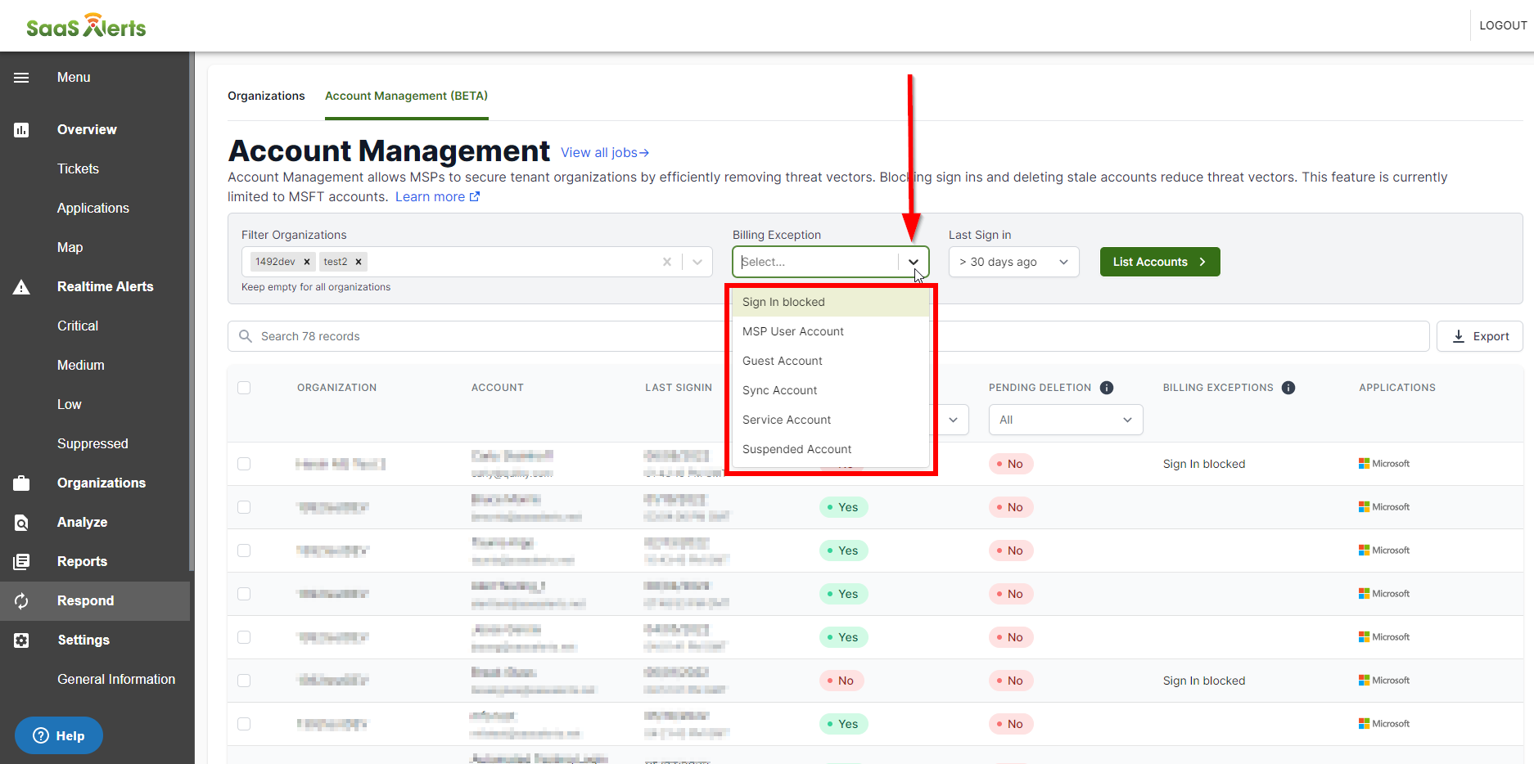Go to Tickets in sidebar

pyautogui.click(x=78, y=169)
